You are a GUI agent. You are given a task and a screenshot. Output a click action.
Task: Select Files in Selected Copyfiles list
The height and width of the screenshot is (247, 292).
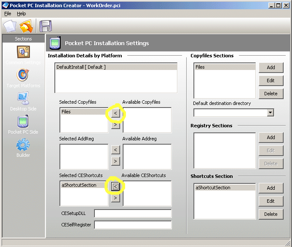[83, 112]
